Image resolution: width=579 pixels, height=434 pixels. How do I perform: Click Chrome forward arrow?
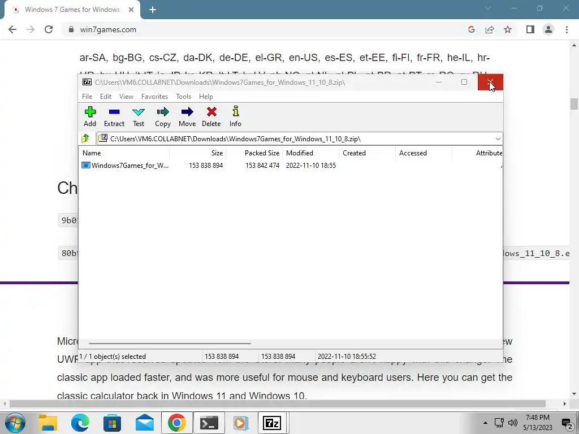31,29
